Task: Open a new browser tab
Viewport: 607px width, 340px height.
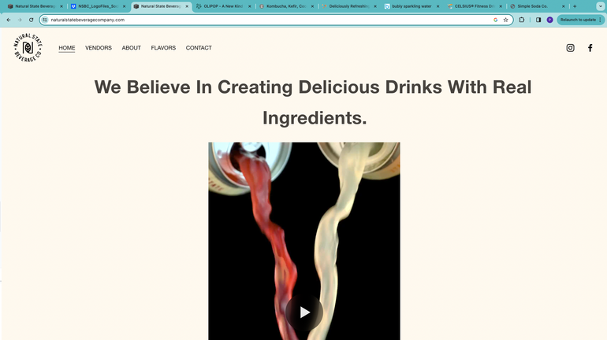Action: [x=575, y=6]
